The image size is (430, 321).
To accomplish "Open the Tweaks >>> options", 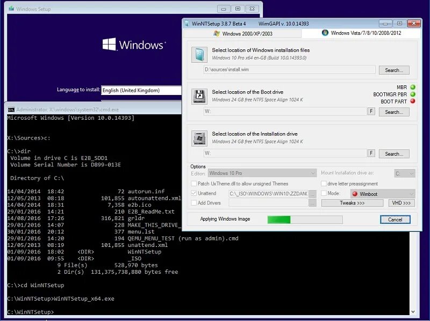I will point(353,203).
